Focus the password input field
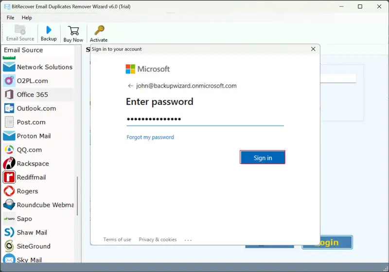This screenshot has height=272, width=389. (x=205, y=119)
